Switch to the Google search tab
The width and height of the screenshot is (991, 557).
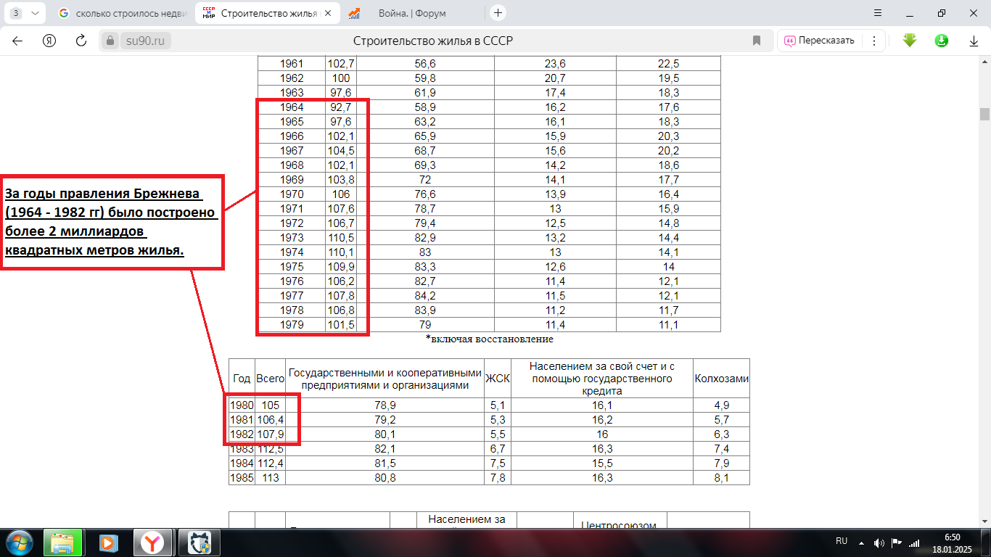[x=121, y=13]
